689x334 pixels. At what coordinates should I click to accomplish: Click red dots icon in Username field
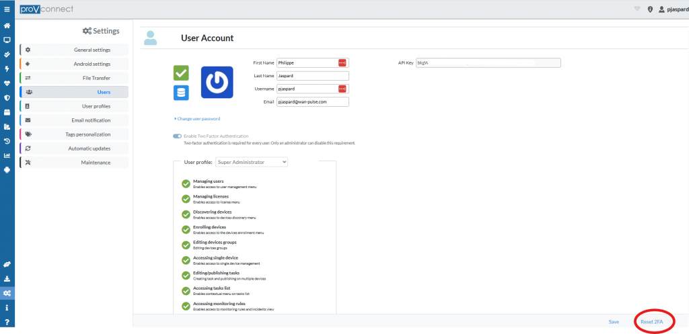coord(342,89)
